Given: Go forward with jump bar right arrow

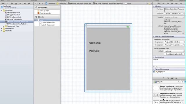Looking at the screenshot, I should click(42, 3).
